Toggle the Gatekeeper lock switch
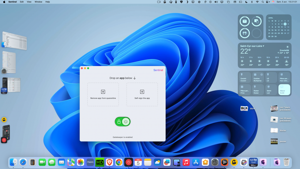The width and height of the screenshot is (300, 169). pyautogui.click(x=123, y=122)
